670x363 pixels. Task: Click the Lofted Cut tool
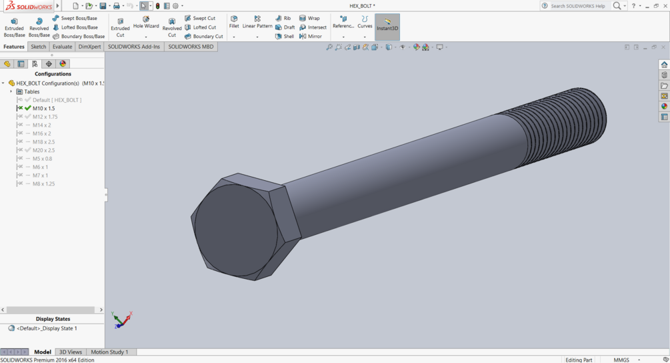pyautogui.click(x=200, y=27)
